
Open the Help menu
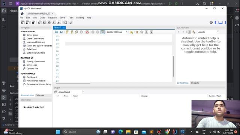tap(89, 18)
